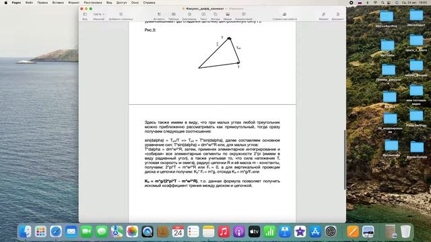Open the Справка menu
This screenshot has width=431, height=242.
pyautogui.click(x=150, y=3)
